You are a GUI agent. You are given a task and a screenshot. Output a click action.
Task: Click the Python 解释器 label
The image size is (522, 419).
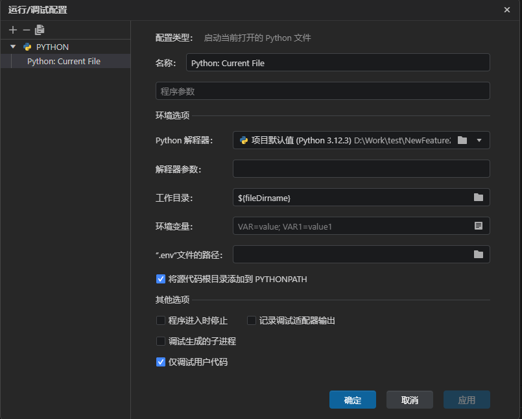click(x=184, y=140)
